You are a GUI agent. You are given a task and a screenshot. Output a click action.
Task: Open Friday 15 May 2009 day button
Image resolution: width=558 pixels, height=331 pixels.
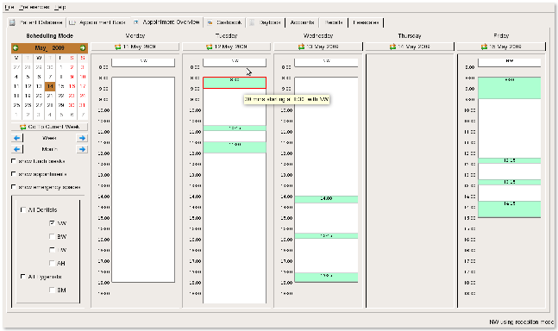pyautogui.click(x=501, y=47)
